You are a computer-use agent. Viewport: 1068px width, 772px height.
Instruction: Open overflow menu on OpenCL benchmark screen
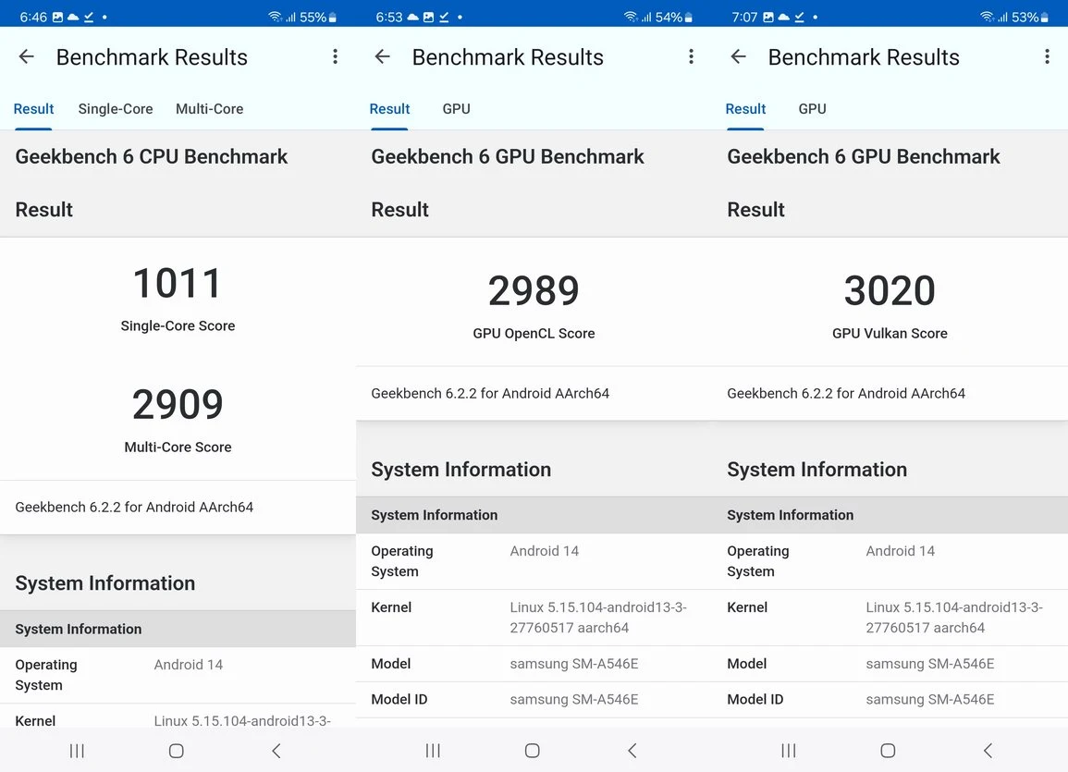coord(692,56)
